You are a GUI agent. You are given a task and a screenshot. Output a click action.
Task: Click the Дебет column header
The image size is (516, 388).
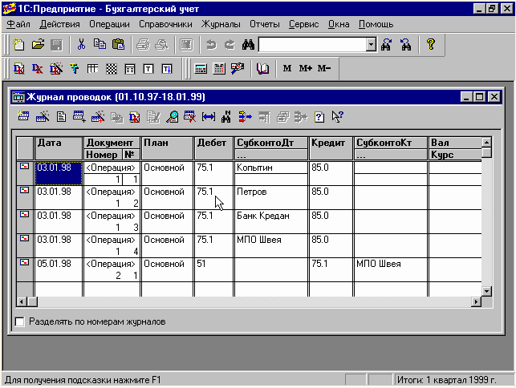(x=212, y=143)
